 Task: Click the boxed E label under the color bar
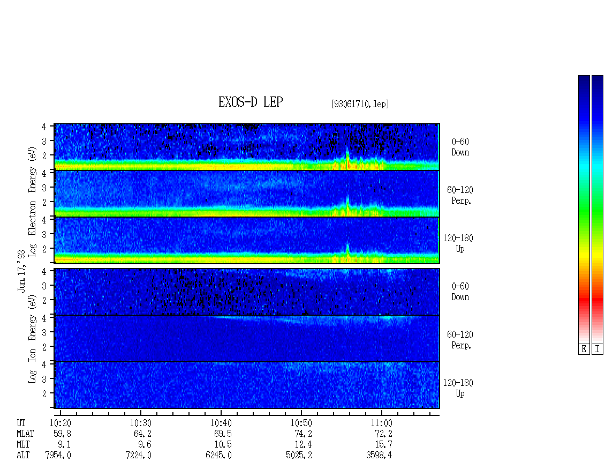tap(584, 349)
